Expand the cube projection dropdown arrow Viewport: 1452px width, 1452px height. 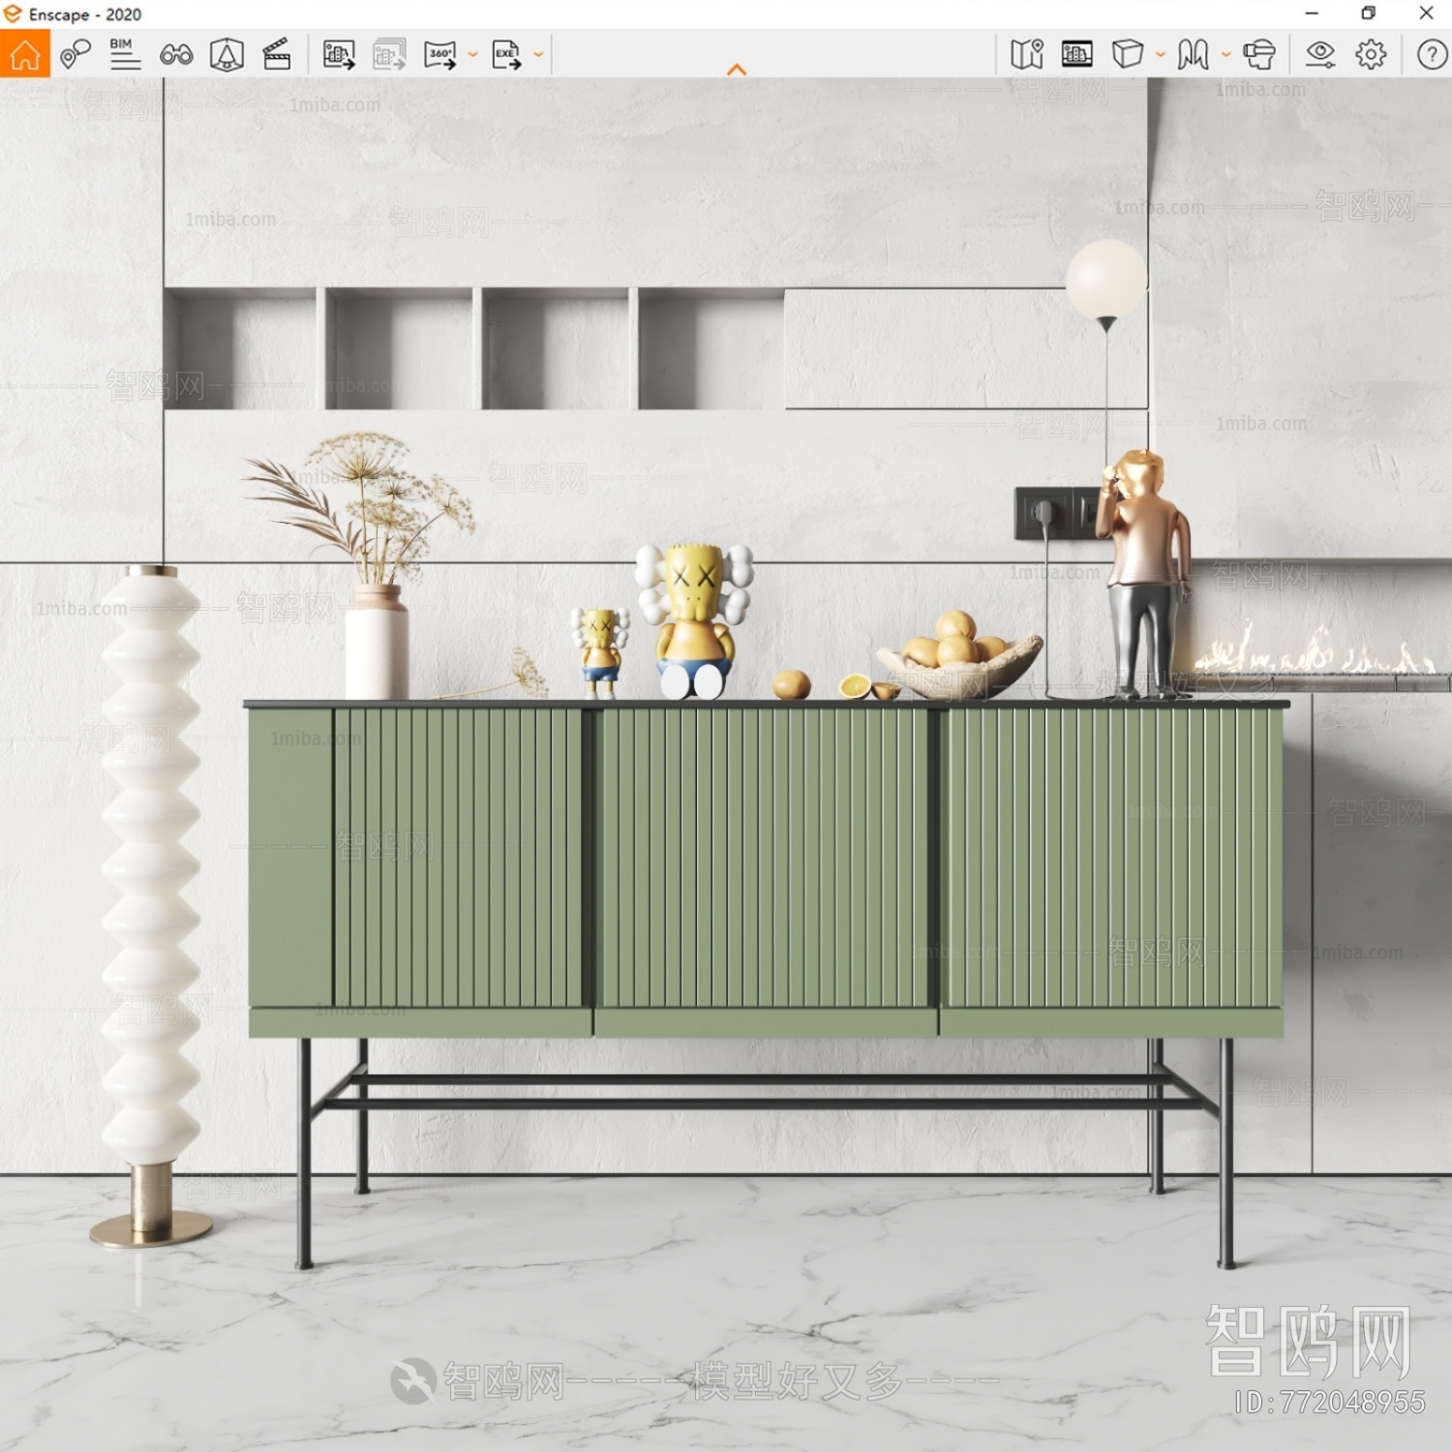[1161, 54]
